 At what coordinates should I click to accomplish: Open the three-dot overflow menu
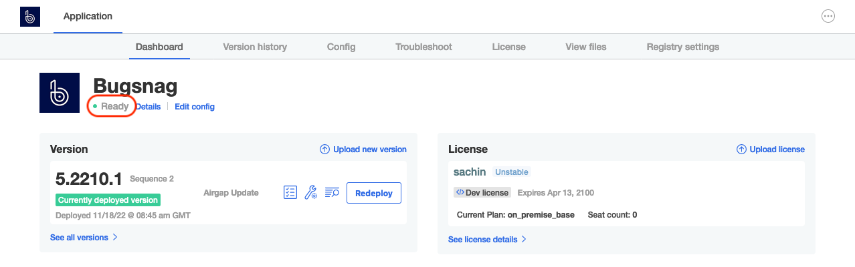[828, 17]
